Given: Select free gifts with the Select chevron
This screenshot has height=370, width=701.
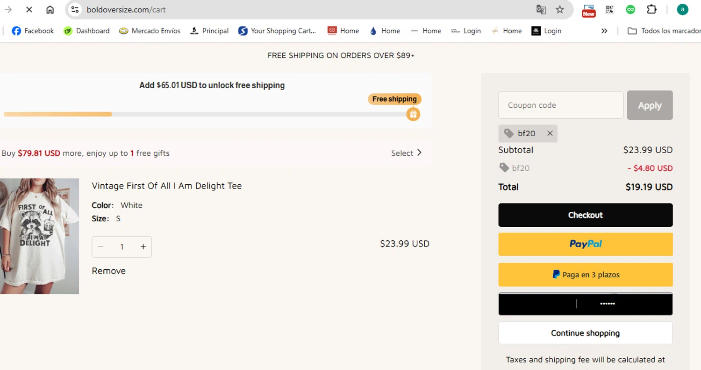Looking at the screenshot, I should (x=407, y=153).
